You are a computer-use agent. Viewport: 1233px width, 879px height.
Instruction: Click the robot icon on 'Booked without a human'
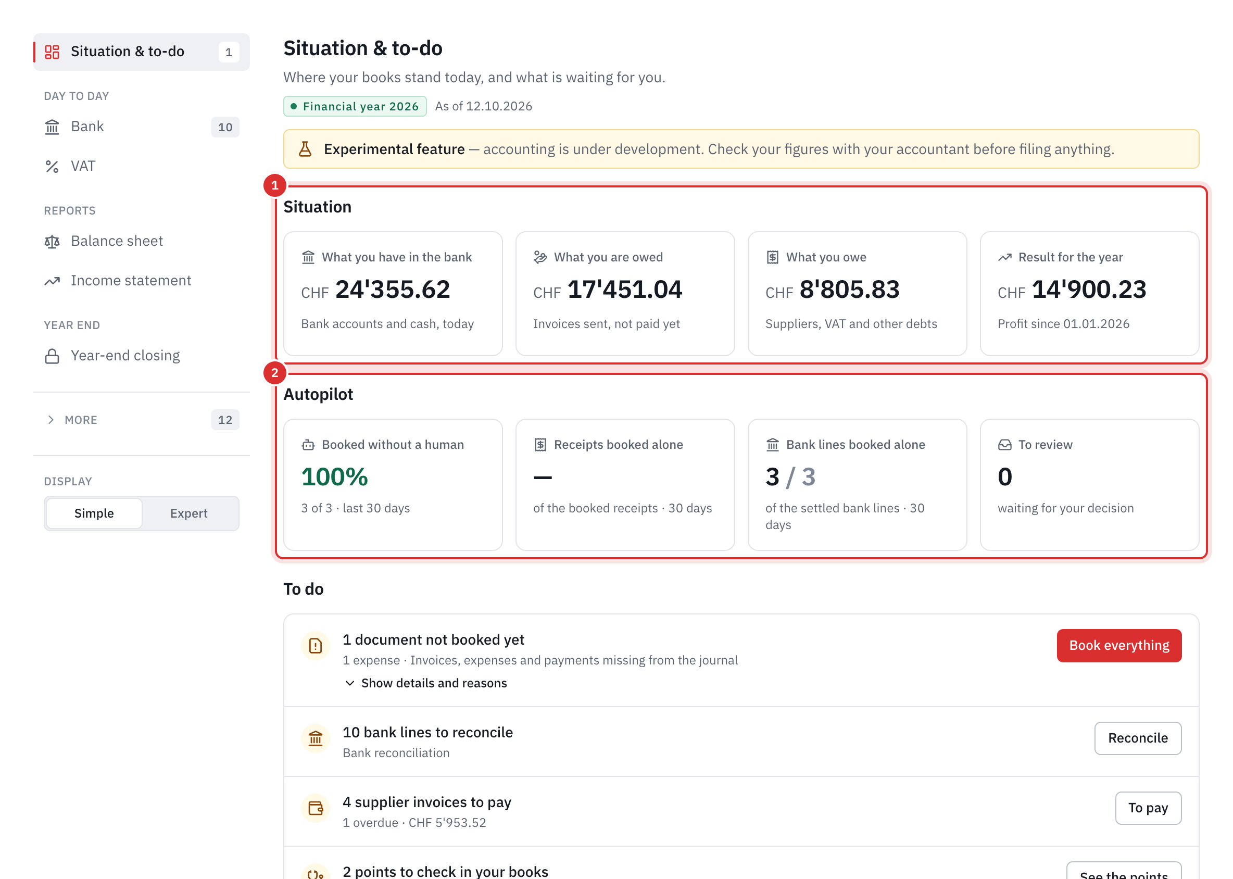[x=308, y=445]
